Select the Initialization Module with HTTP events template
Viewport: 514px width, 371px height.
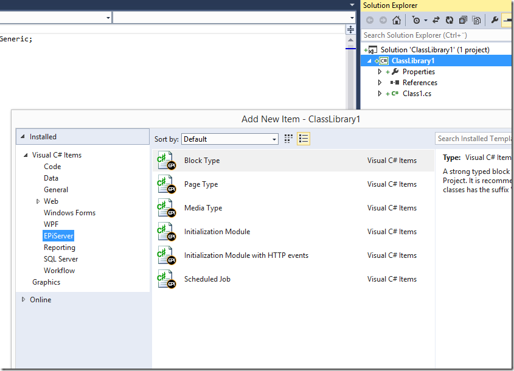pos(246,255)
